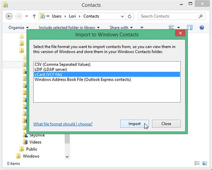Image resolution: width=212 pixels, height=170 pixels.
Task: Maximize the Contacts window
Action: [x=190, y=4]
